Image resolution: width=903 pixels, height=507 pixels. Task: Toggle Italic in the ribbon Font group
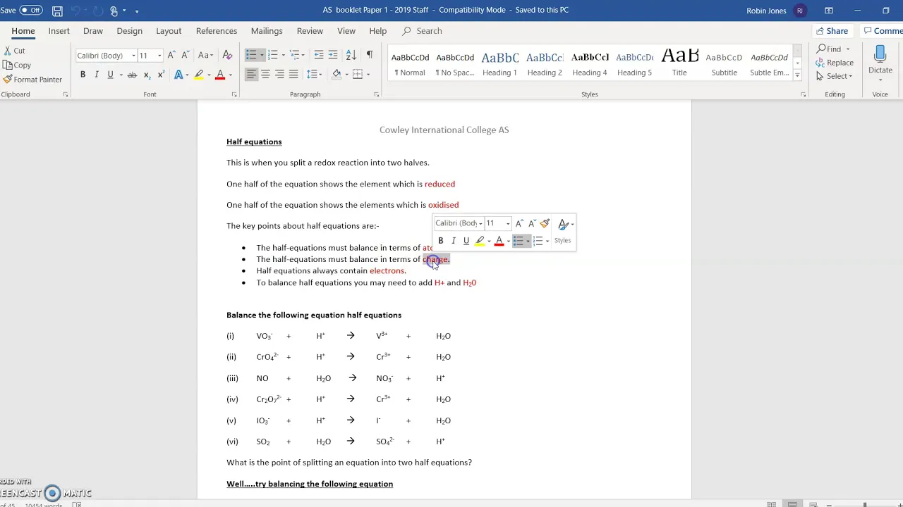(97, 75)
